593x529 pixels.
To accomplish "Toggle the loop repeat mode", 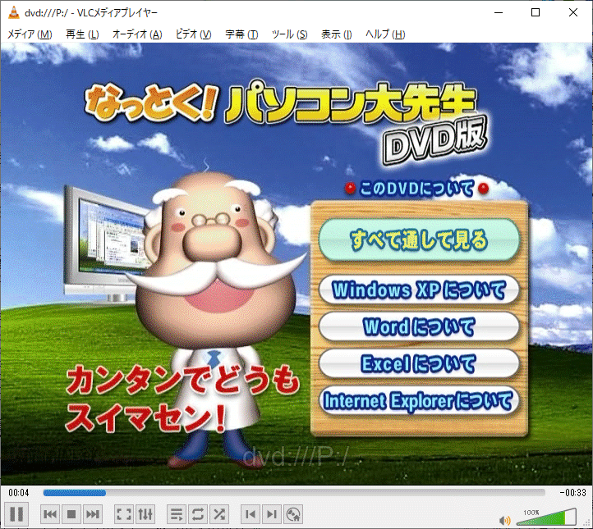I will [198, 514].
